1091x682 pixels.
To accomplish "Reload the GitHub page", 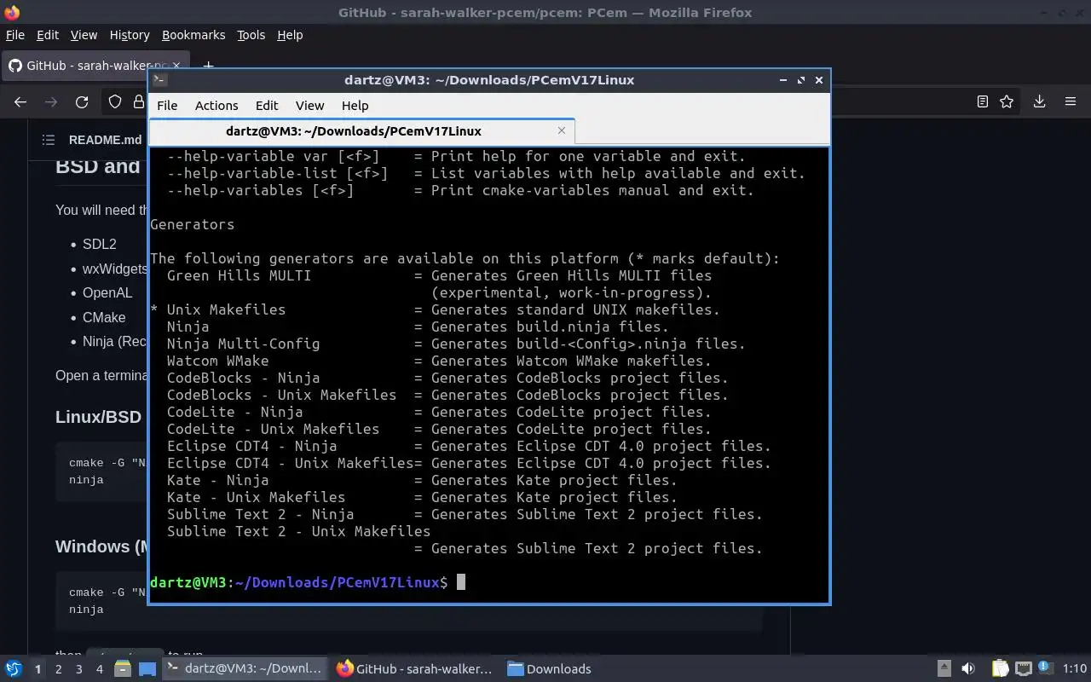I will point(82,102).
